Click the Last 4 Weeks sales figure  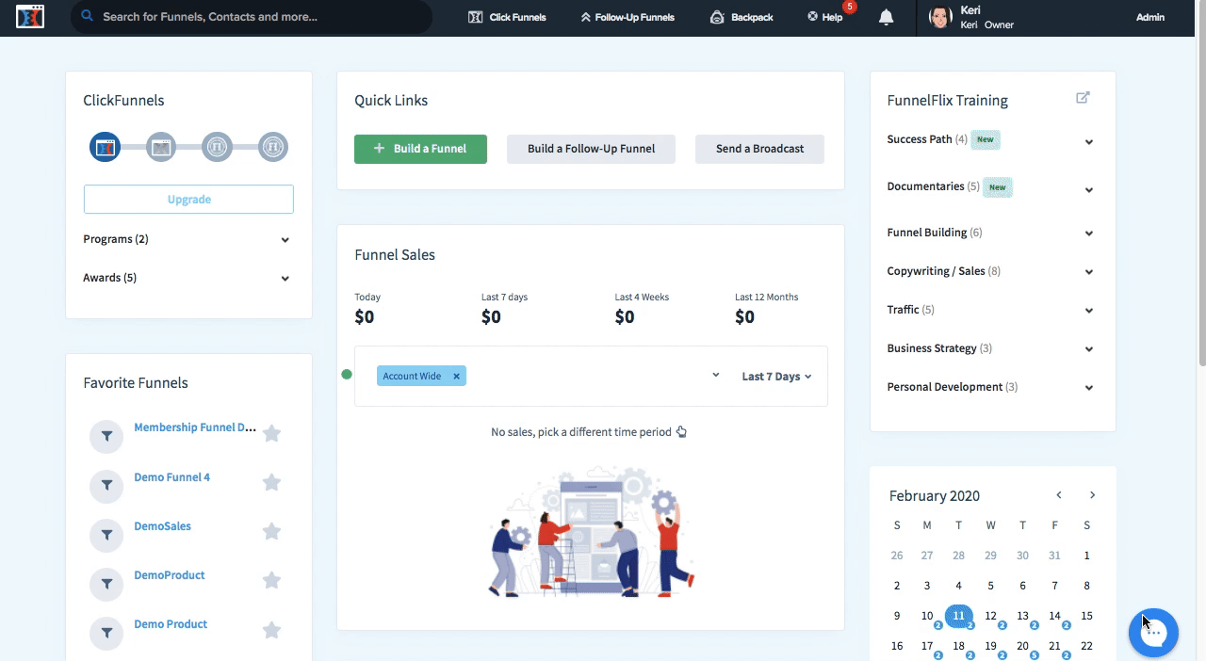(625, 317)
